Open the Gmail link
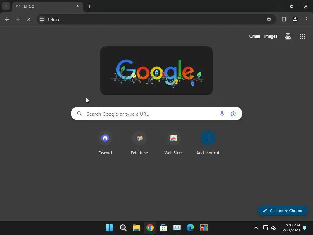Viewport: 313px width, 235px height. click(x=255, y=36)
